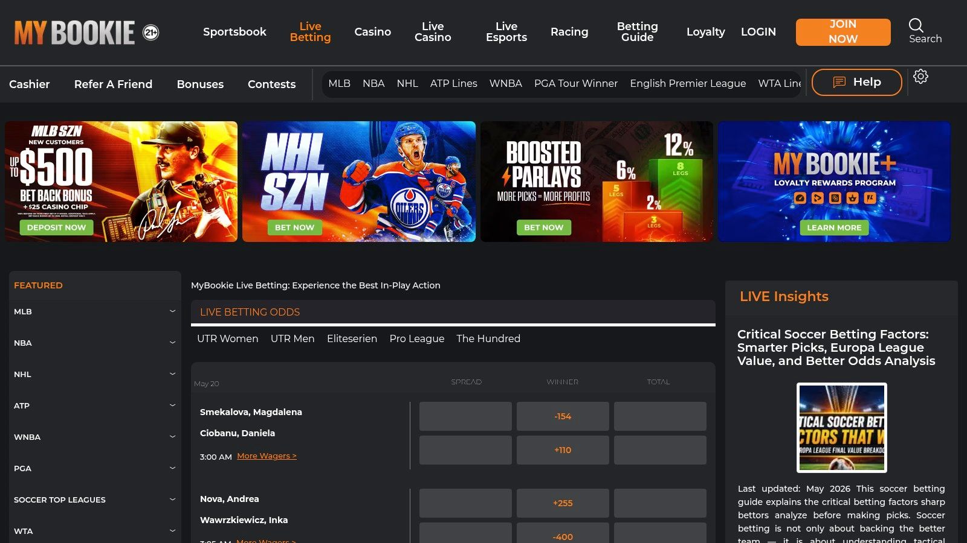The height and width of the screenshot is (543, 967).
Task: Click Smekalova spread odds cell
Action: pos(465,416)
